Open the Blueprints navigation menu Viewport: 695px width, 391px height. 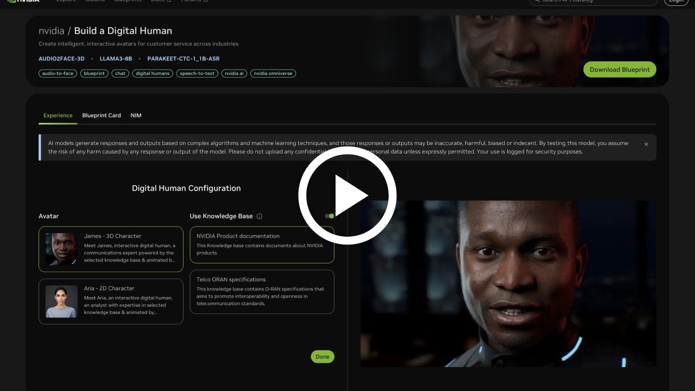(128, 1)
